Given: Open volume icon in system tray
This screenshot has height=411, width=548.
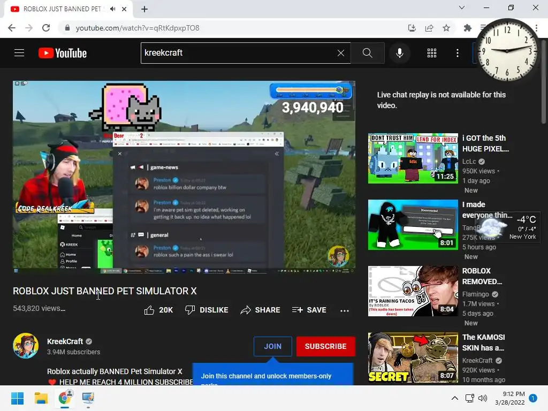Looking at the screenshot, I should coord(483,398).
